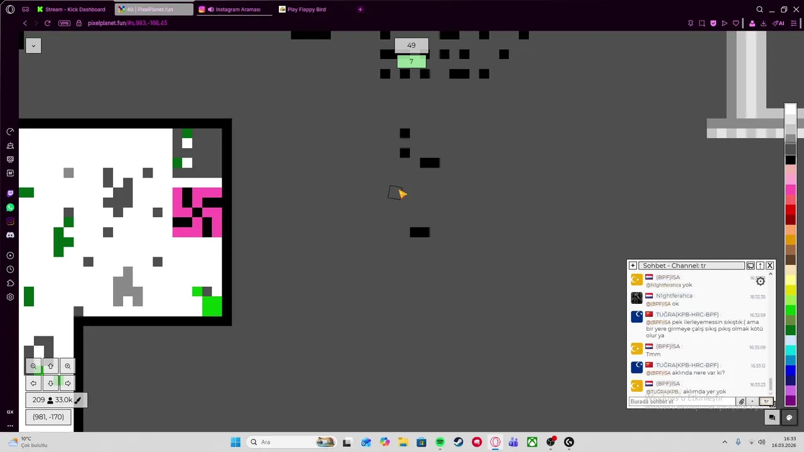Maximize chat with the up-arrow button
The width and height of the screenshot is (804, 452).
coord(760,266)
